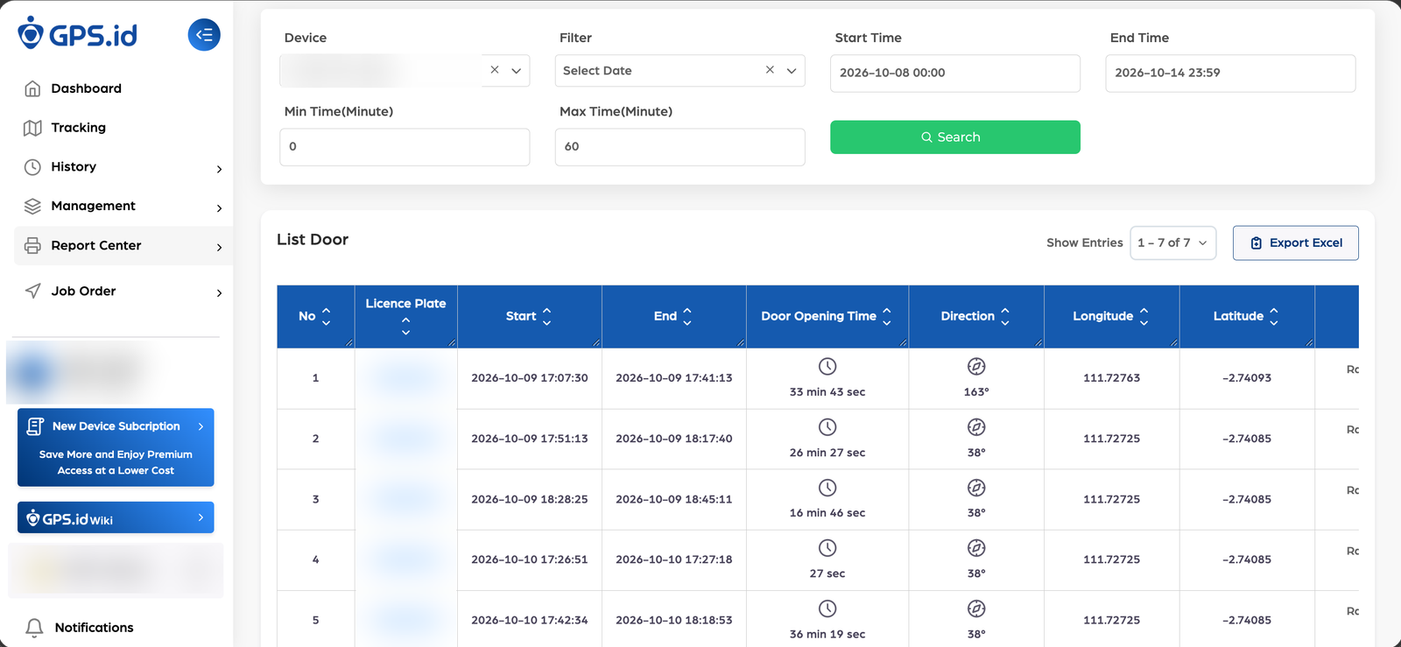Sort table by Licence Plate
1401x647 pixels.
click(x=405, y=326)
